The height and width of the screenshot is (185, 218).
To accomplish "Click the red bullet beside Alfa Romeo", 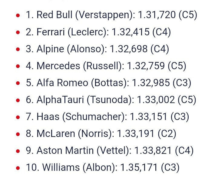I will [18, 83].
